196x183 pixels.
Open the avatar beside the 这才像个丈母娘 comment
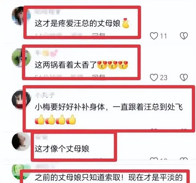tap(21, 141)
